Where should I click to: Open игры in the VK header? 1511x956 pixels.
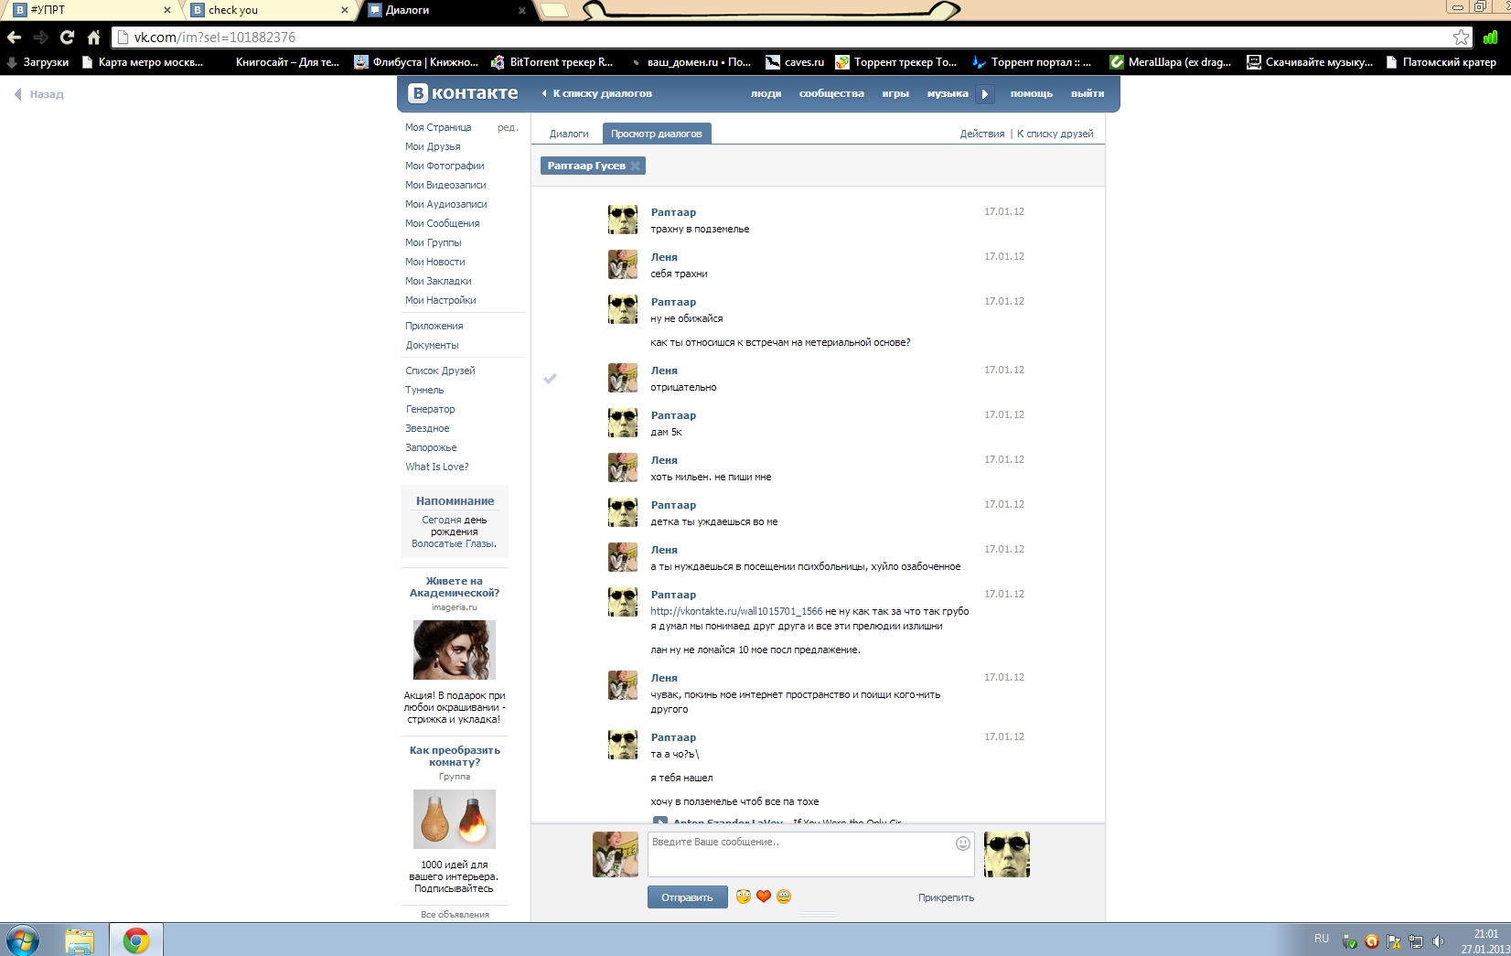pos(895,93)
